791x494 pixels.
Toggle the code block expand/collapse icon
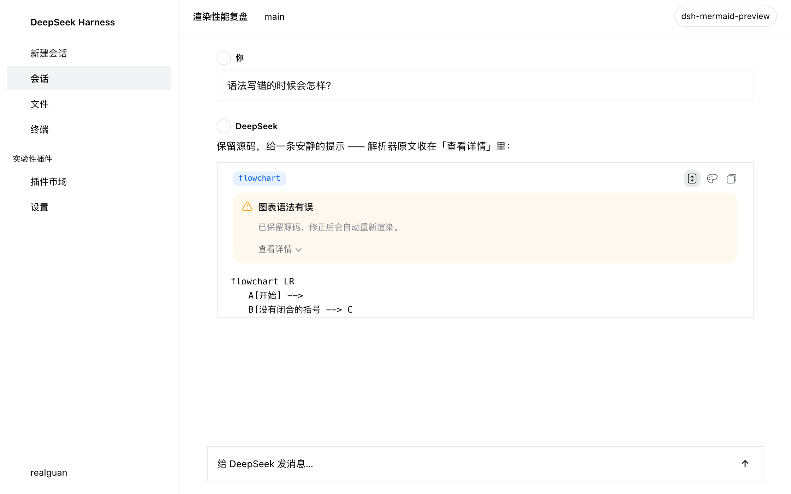[692, 179]
